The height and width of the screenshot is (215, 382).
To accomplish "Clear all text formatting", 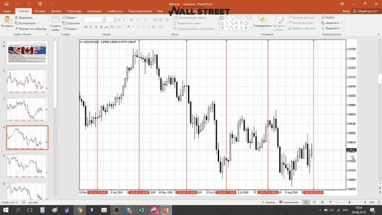I will coord(131,20).
